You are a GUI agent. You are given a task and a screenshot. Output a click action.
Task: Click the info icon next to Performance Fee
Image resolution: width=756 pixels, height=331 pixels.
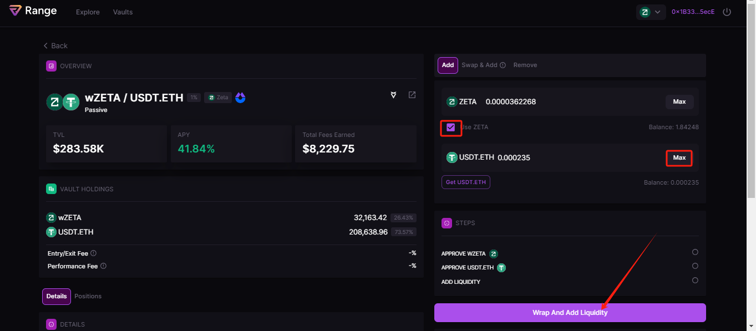(104, 266)
